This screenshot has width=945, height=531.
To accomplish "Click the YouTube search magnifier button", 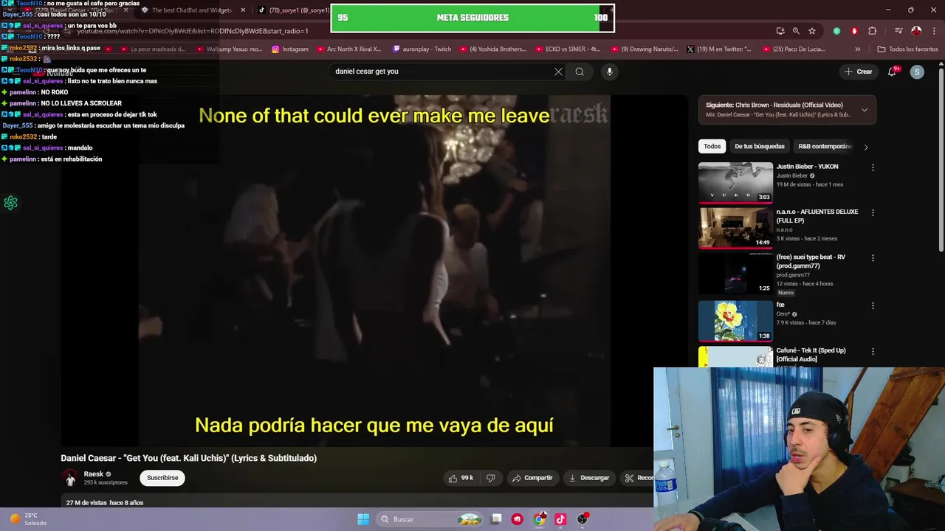I will click(580, 72).
